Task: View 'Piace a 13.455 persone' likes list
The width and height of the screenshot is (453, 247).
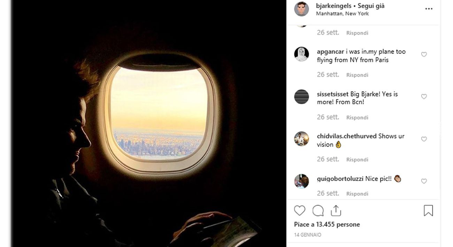Action: coord(327,224)
